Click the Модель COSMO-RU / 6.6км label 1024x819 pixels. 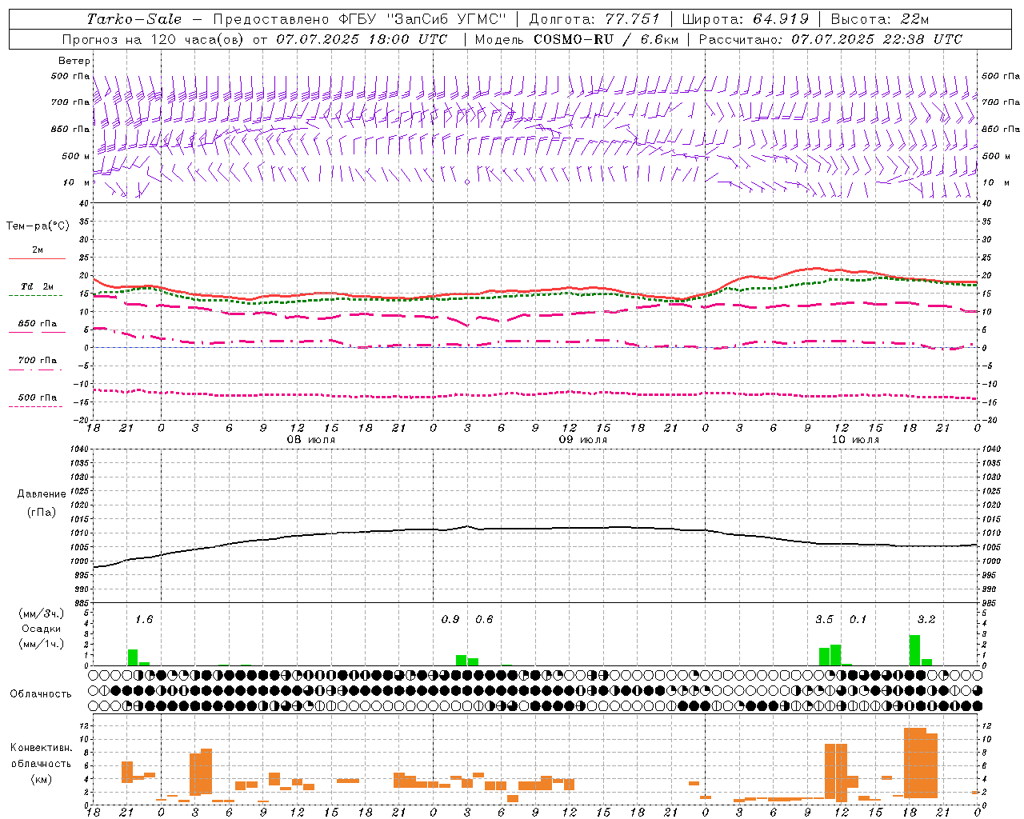(577, 39)
